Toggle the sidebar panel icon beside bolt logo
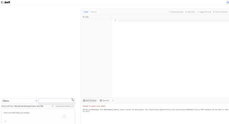Image resolution: width=229 pixels, height=124 pixels. [x=2, y=2]
